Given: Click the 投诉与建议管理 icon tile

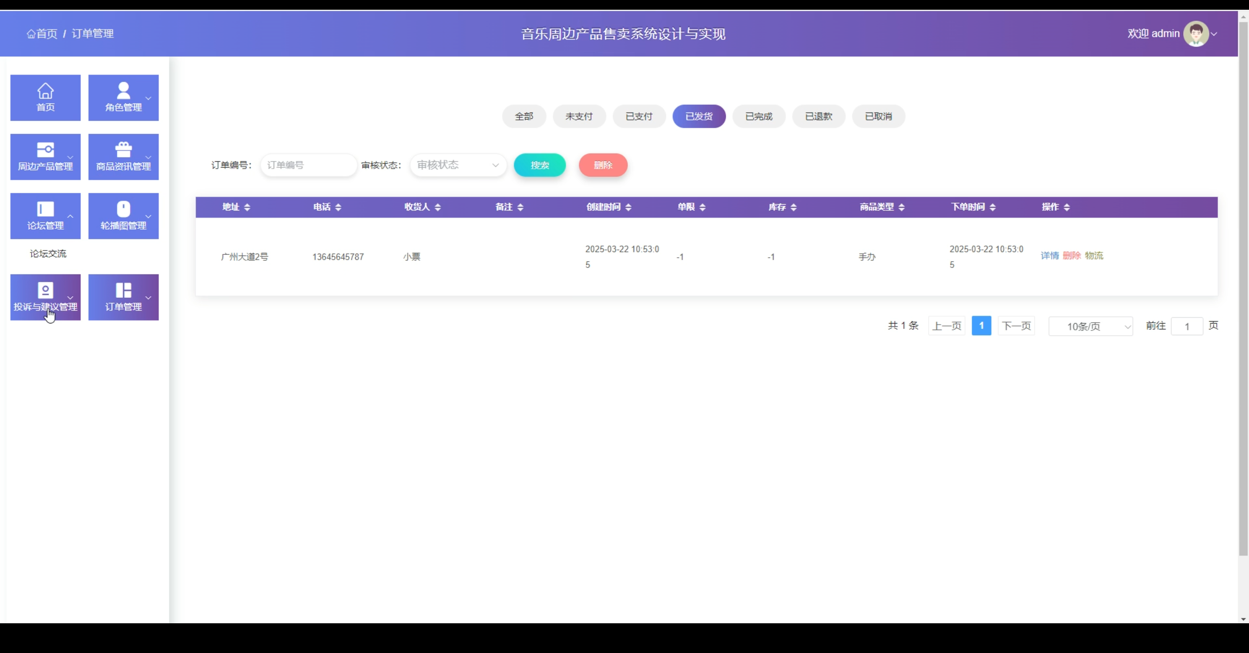Looking at the screenshot, I should point(45,297).
